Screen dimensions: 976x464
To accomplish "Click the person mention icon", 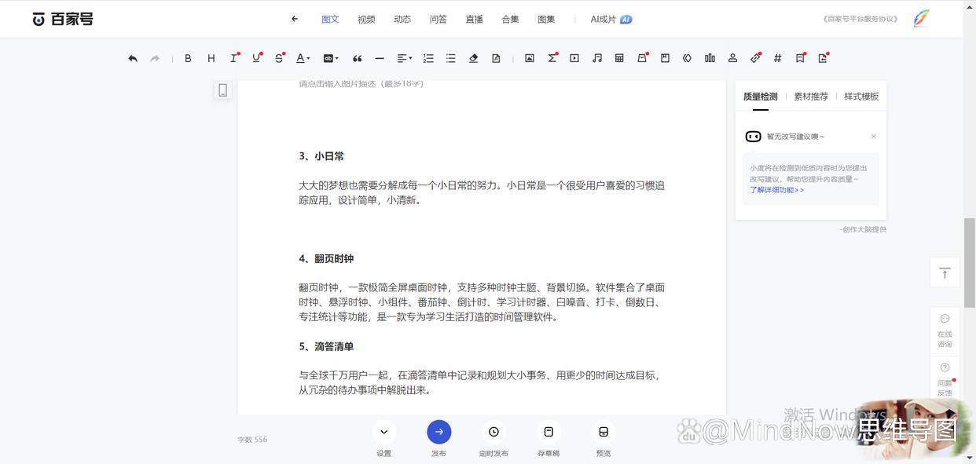I will tap(732, 58).
